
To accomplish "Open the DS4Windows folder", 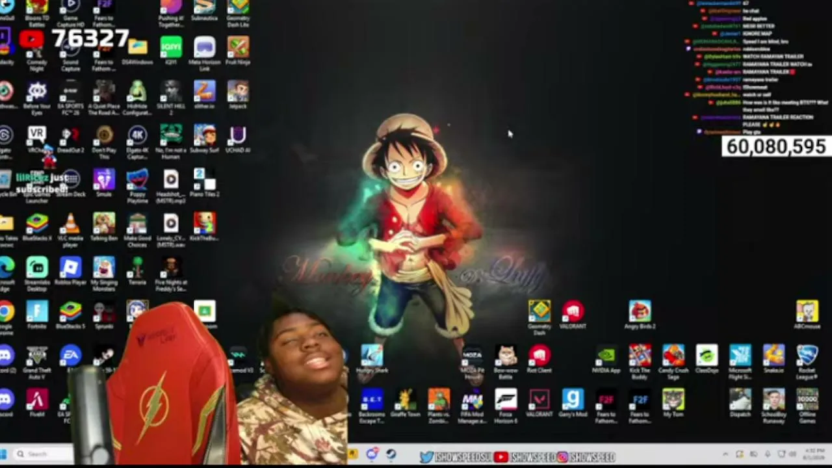I will click(138, 47).
